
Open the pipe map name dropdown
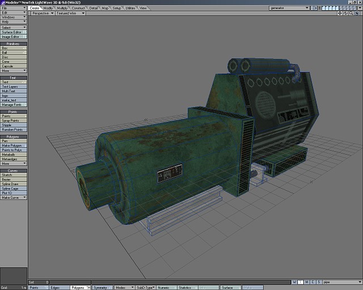[343, 282]
